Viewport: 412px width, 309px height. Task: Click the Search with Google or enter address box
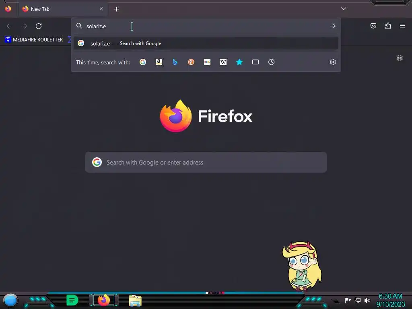click(x=206, y=162)
